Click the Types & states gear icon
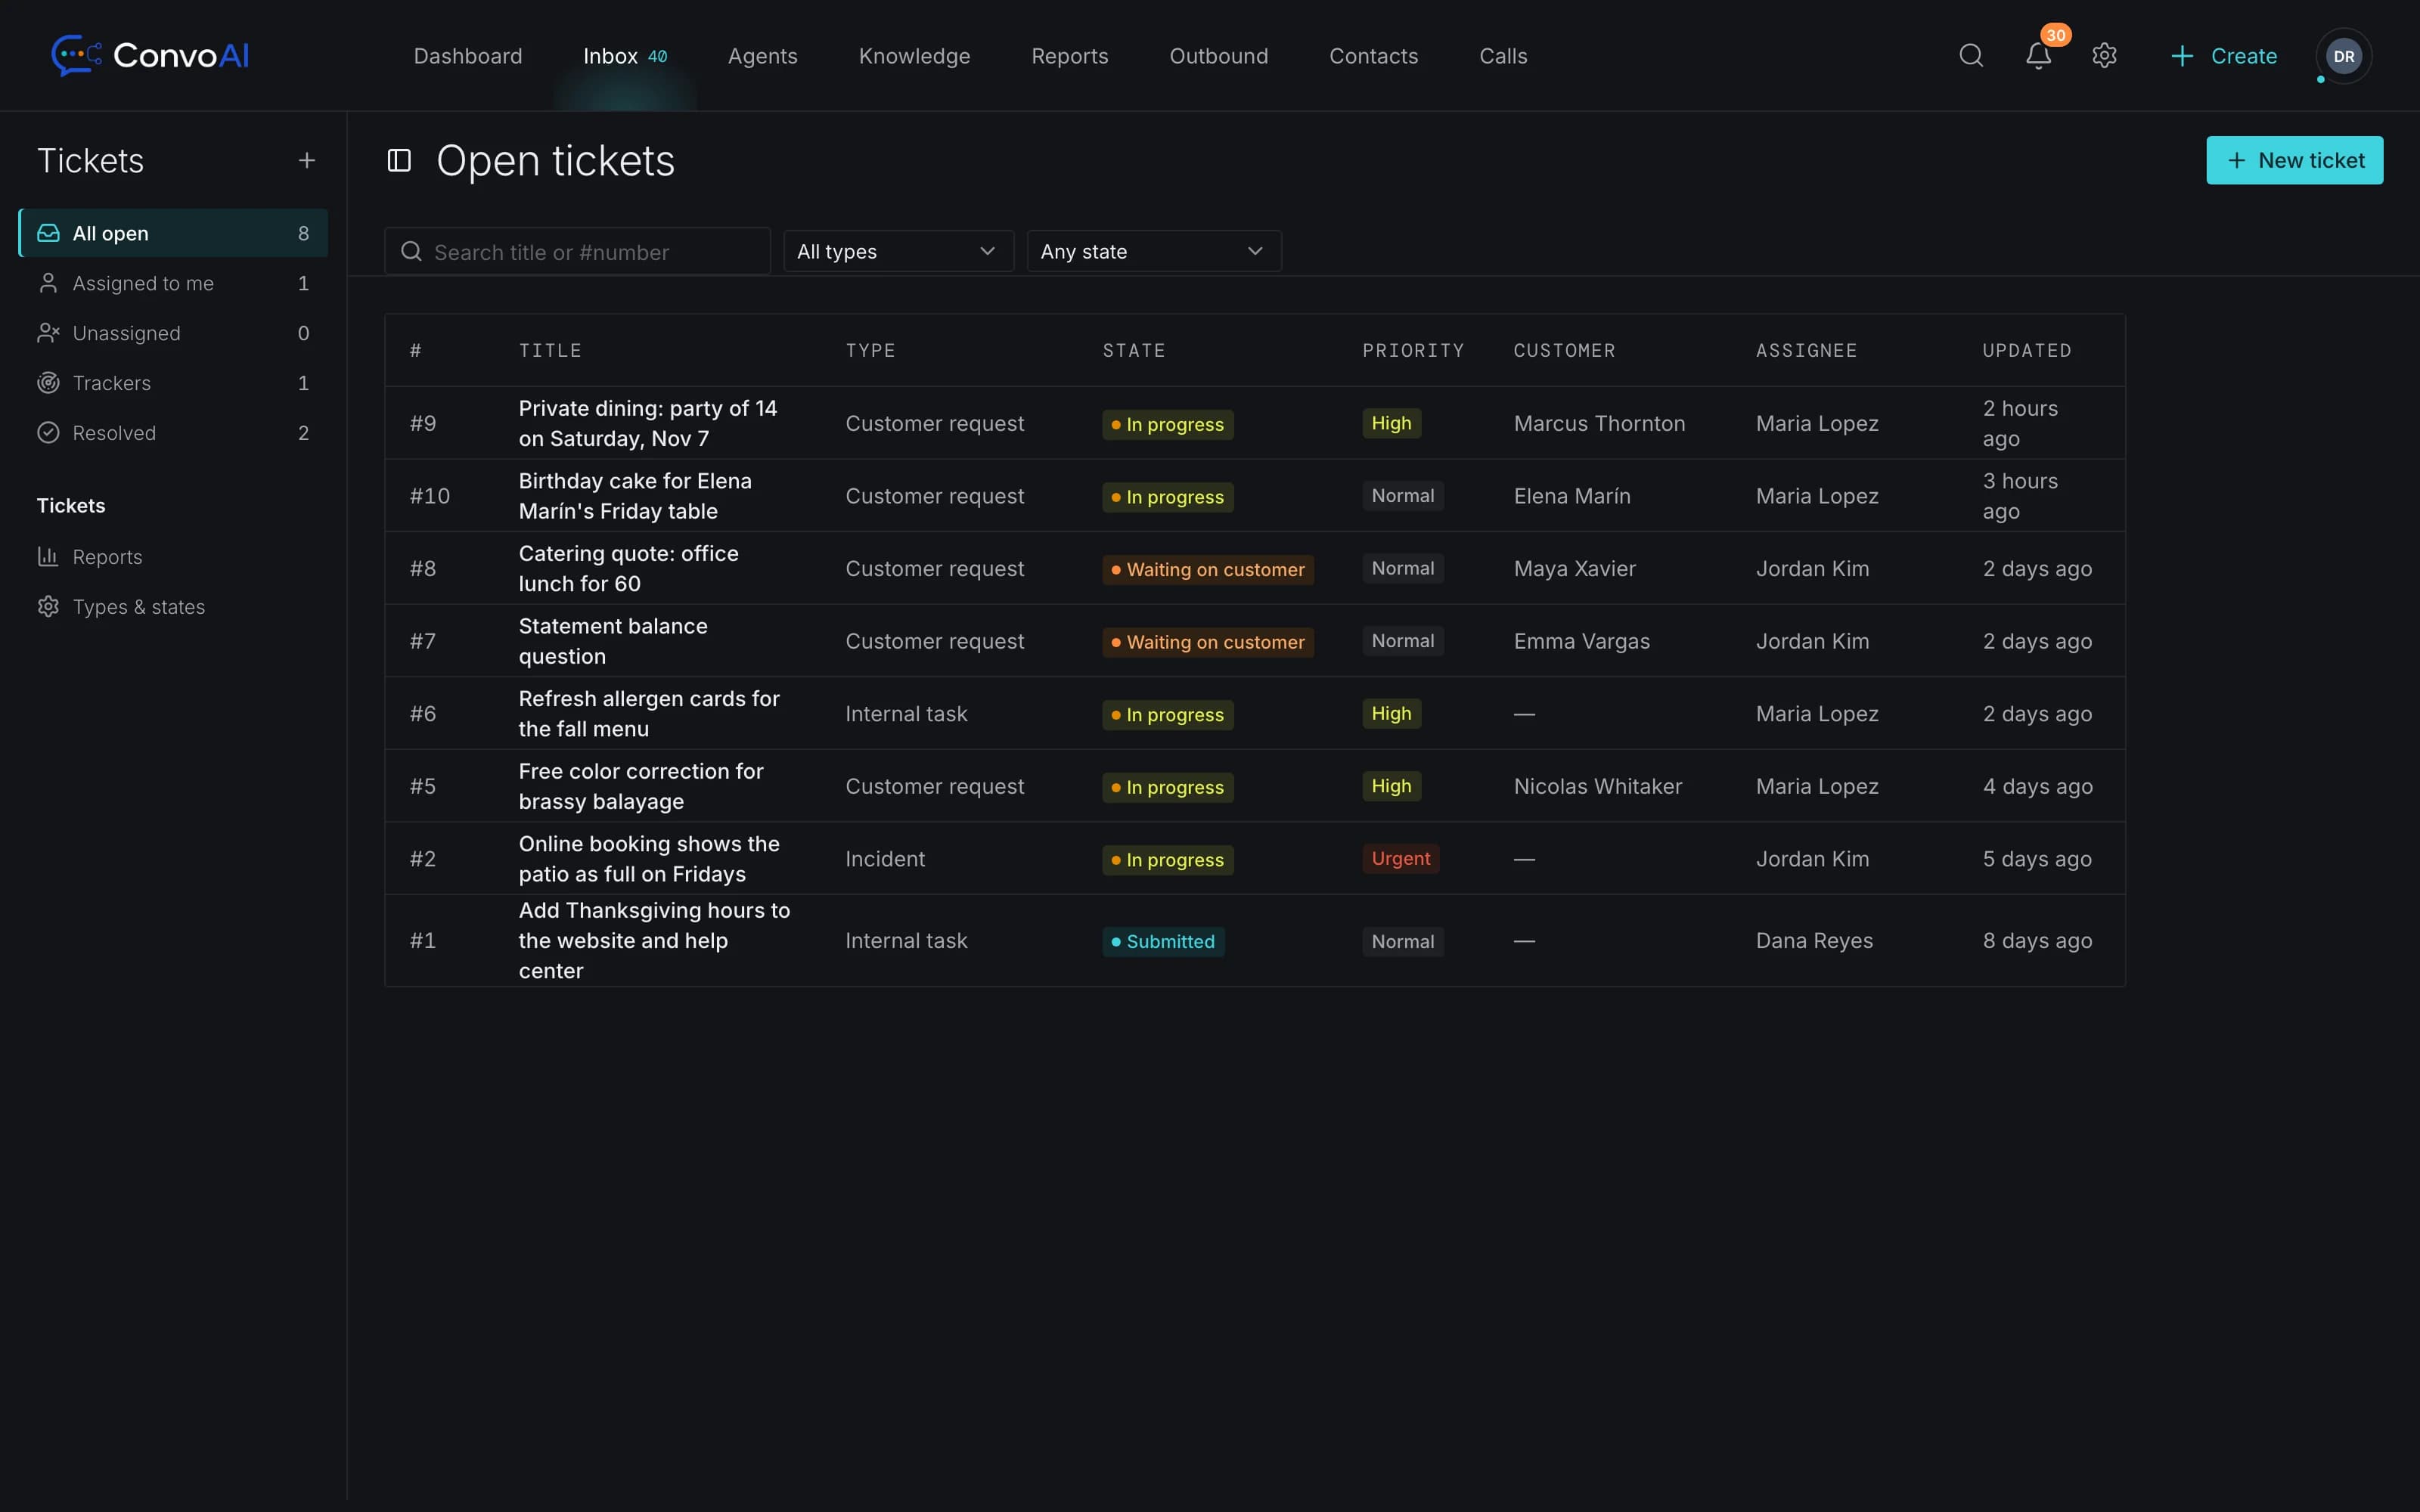The width and height of the screenshot is (2420, 1512). [x=48, y=607]
